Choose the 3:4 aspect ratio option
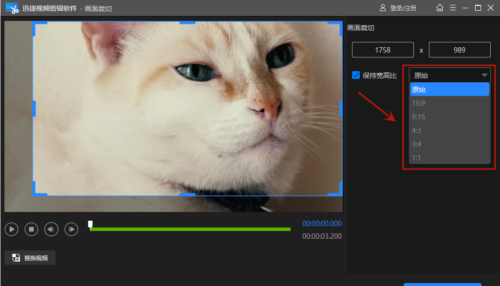Viewport: 500px width, 286px height. pos(450,144)
